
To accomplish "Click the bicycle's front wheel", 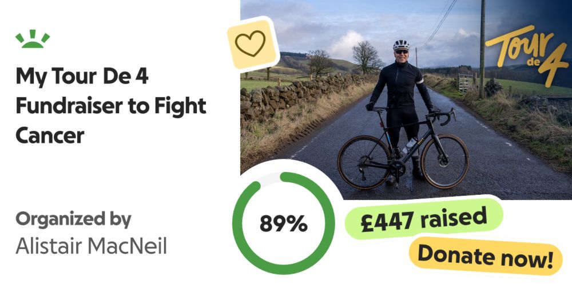I will tap(444, 161).
